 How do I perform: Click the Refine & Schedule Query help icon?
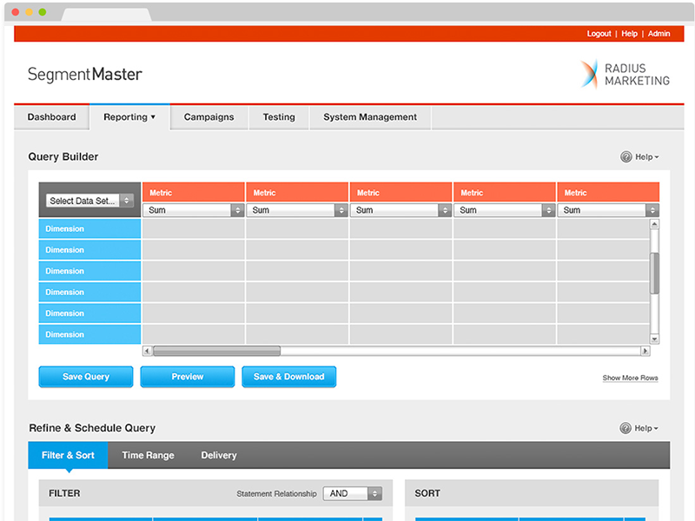pyautogui.click(x=625, y=428)
